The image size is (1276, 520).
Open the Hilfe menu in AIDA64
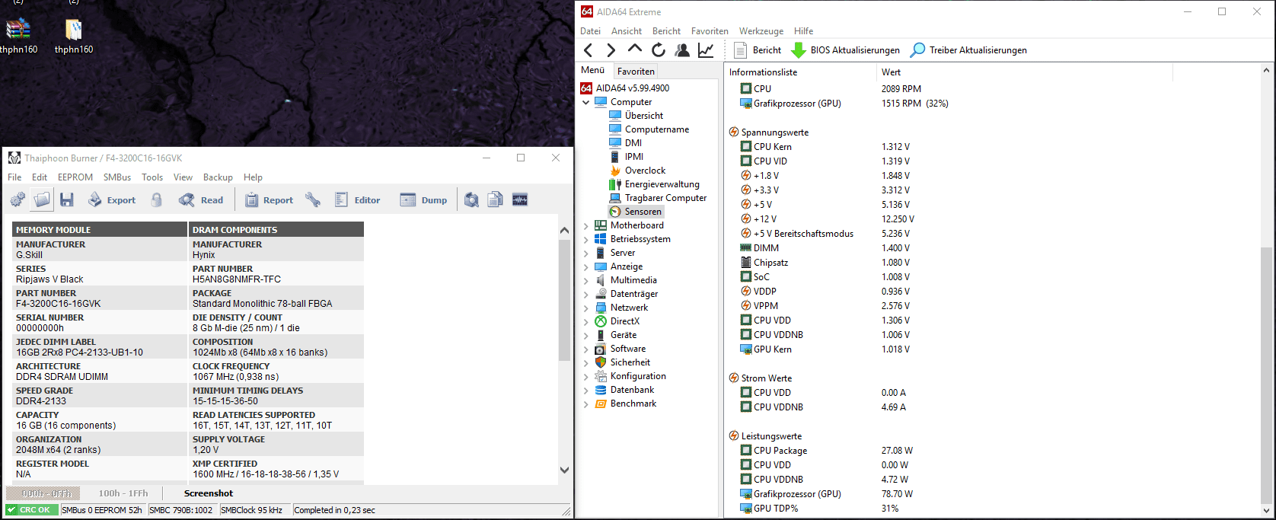click(x=803, y=31)
